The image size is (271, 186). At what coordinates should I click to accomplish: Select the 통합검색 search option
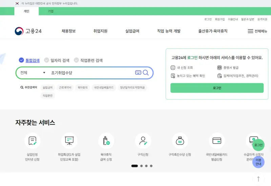tap(29, 60)
